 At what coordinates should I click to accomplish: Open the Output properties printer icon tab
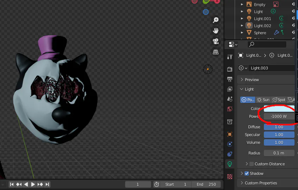coord(230,79)
